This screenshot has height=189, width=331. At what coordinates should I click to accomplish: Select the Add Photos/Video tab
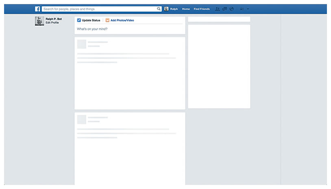(122, 20)
